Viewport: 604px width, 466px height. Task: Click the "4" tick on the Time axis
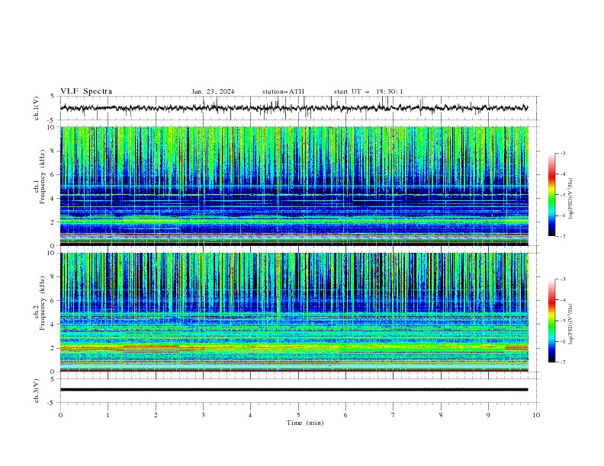(250, 415)
